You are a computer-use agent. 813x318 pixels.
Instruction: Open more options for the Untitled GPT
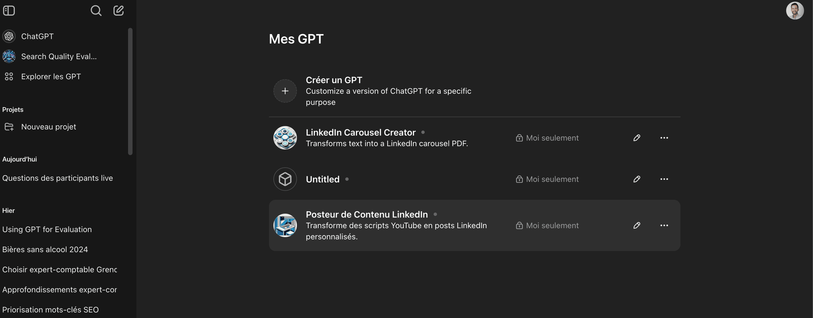click(664, 179)
